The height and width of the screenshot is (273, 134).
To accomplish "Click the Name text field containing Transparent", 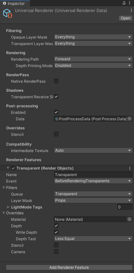I will click(x=93, y=175).
